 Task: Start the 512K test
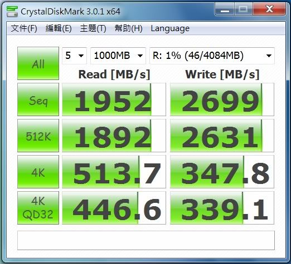38,136
